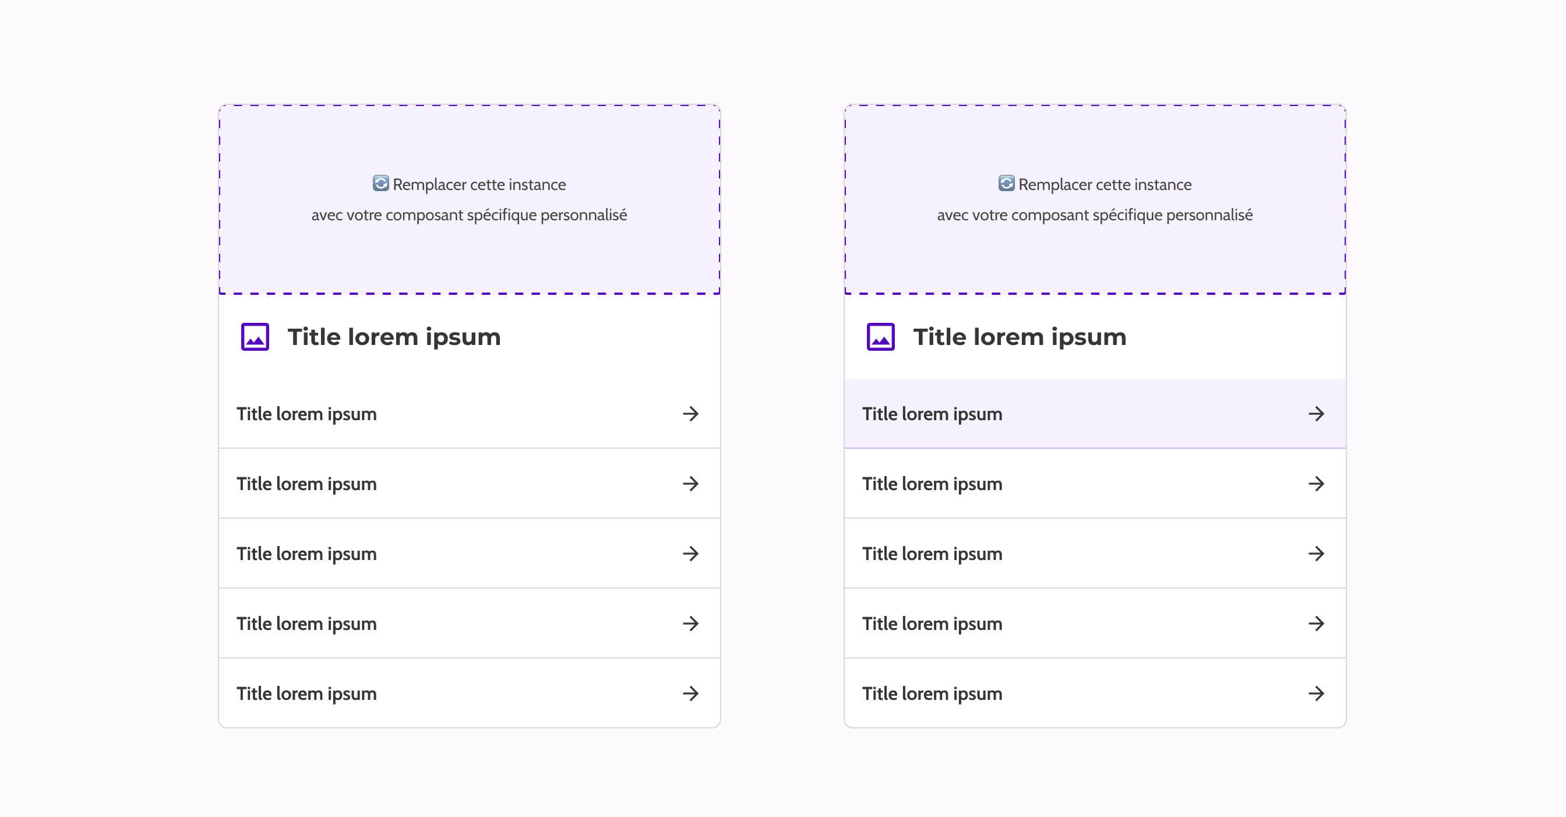Image resolution: width=1566 pixels, height=817 pixels.
Task: Click fourth row arrow in right card
Action: click(1315, 624)
